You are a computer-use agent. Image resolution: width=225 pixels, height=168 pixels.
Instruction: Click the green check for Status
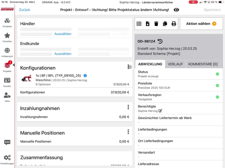217,74
